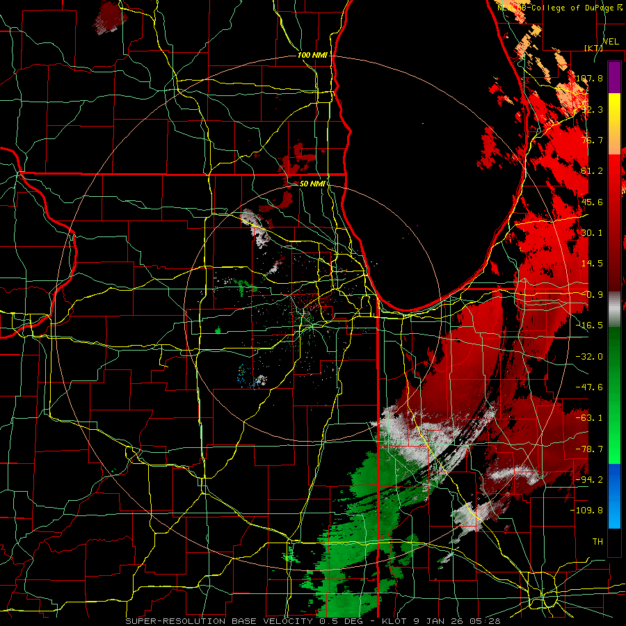Select the -94.2 legend value
The image size is (626, 626).
click(589, 479)
